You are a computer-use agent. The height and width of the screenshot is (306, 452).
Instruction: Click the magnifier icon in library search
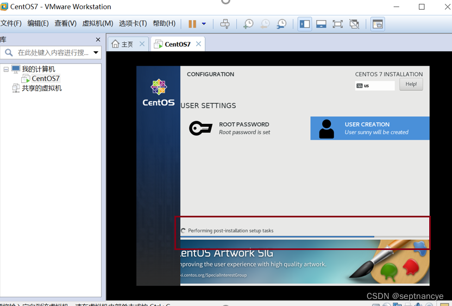coord(9,53)
